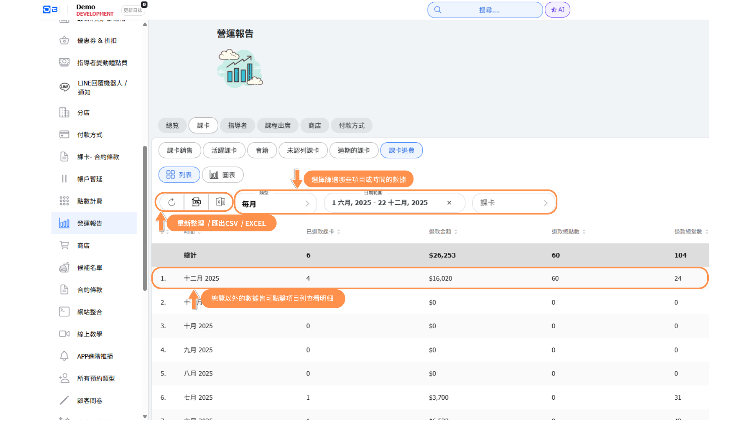Click the top search field

tap(485, 10)
